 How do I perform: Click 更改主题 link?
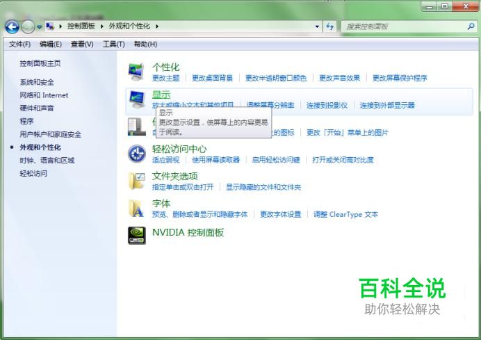(x=165, y=78)
